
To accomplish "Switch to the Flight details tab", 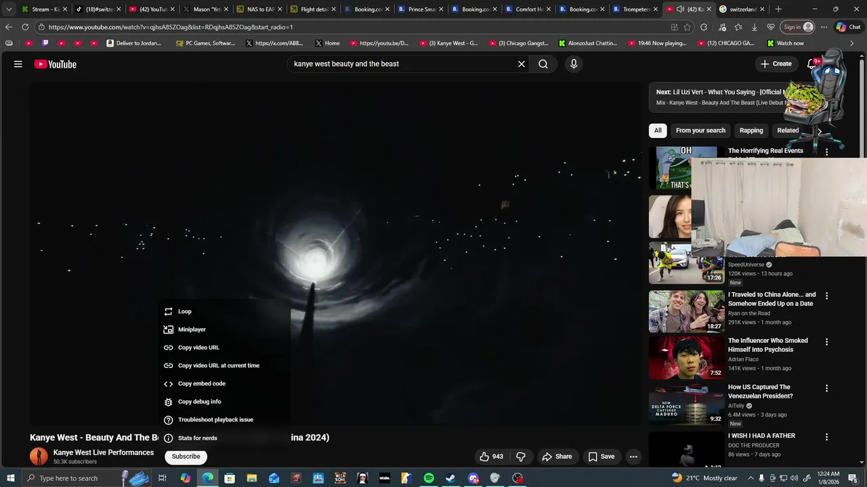I will point(313,9).
